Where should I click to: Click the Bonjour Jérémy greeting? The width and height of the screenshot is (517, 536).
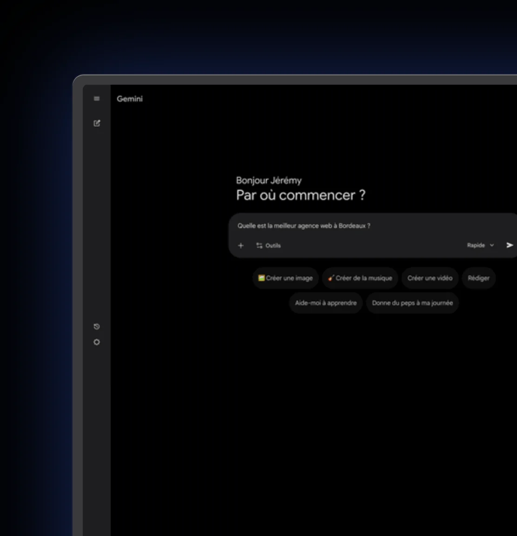point(269,181)
